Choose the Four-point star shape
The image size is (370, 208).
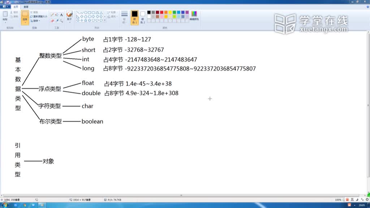pyautogui.click(x=82, y=21)
